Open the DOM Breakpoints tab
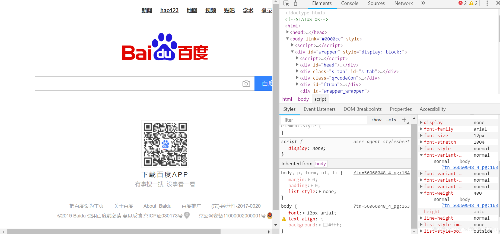 (363, 109)
